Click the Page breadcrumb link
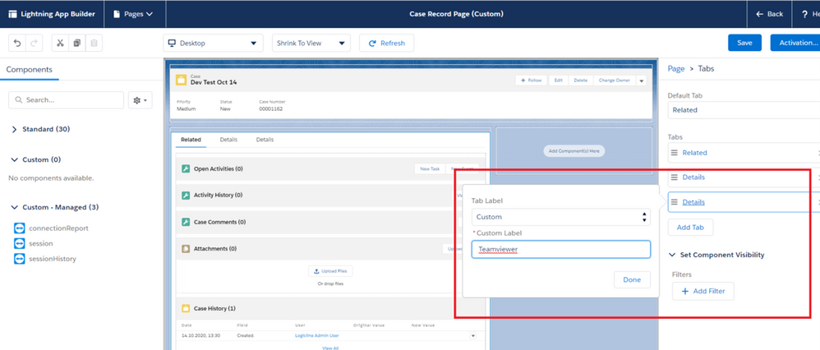The image size is (820, 350). click(x=676, y=68)
